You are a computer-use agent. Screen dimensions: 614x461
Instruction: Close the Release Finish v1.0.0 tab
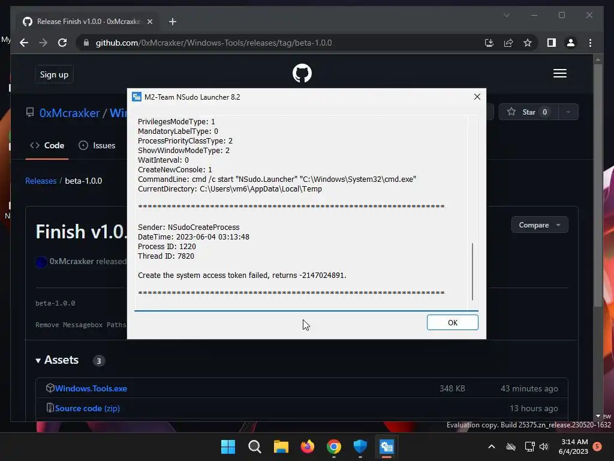149,22
